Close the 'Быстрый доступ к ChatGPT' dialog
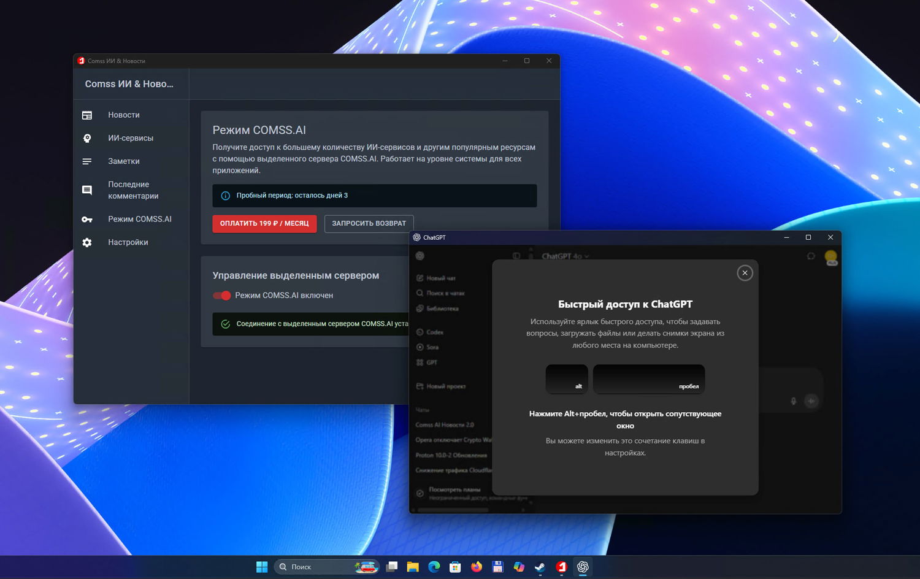Viewport: 920px width, 579px height. point(745,273)
